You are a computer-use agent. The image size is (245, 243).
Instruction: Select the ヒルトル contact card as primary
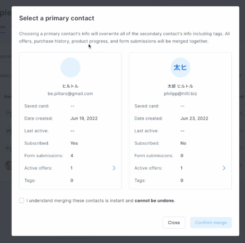click(71, 121)
